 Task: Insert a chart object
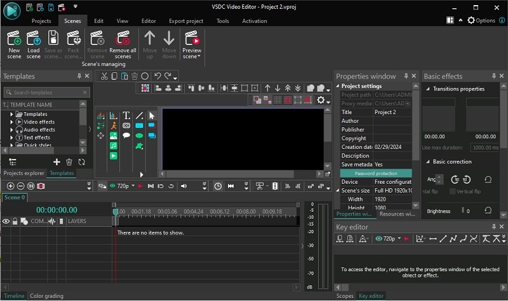pos(114,115)
